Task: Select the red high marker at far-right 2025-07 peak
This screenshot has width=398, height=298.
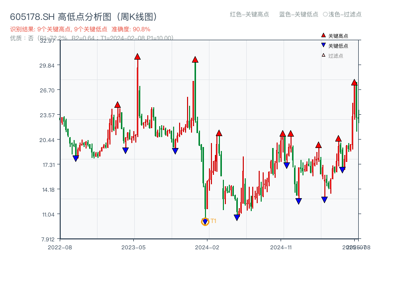Action: coord(354,82)
